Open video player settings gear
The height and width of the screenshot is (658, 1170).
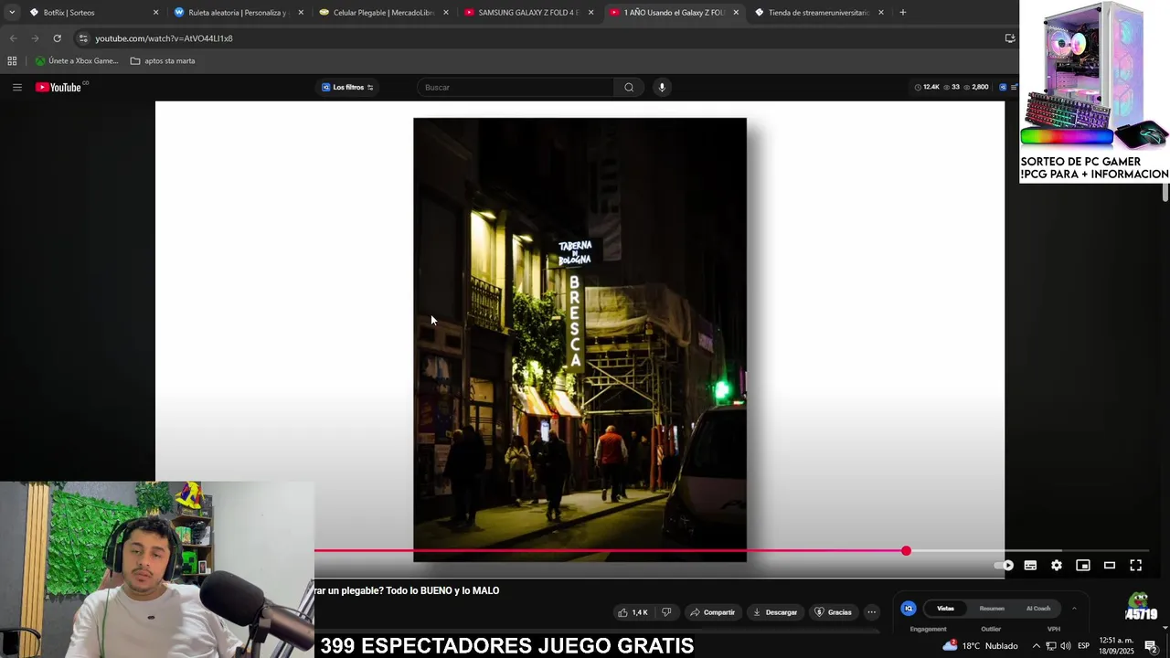click(x=1057, y=566)
